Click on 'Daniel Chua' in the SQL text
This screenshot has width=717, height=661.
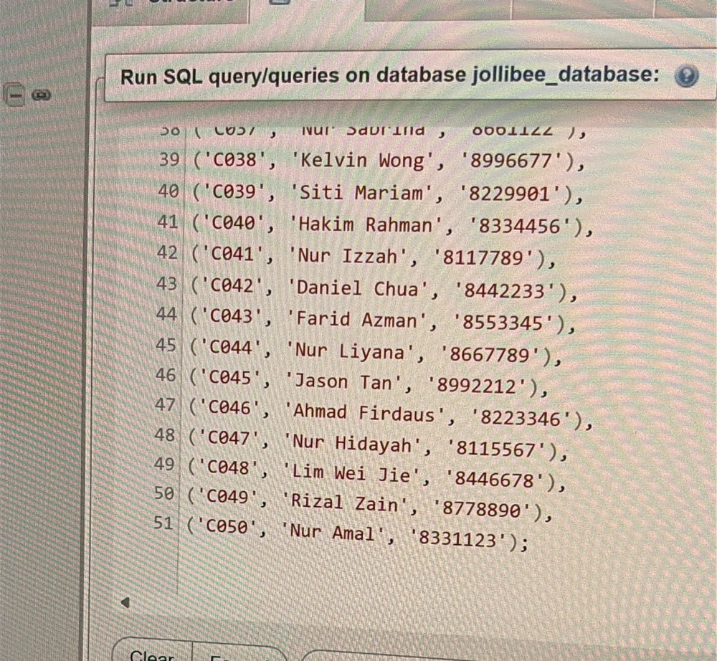tap(357, 289)
